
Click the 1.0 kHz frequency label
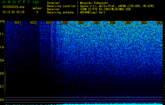2,47
